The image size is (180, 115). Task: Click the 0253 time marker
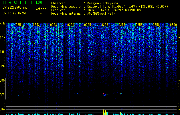point(54,25)
